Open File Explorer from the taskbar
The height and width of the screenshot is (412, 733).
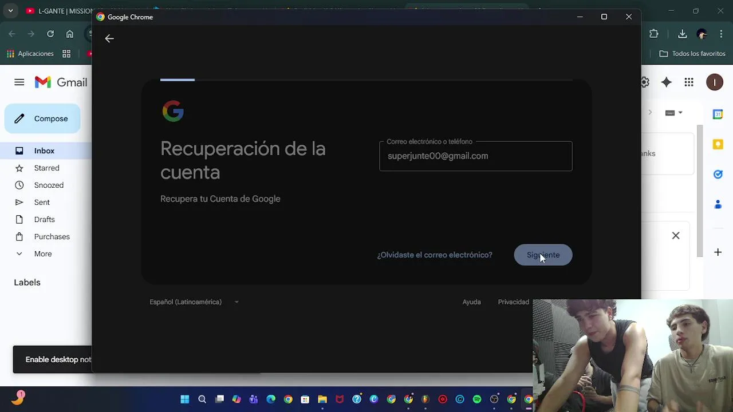click(x=322, y=399)
